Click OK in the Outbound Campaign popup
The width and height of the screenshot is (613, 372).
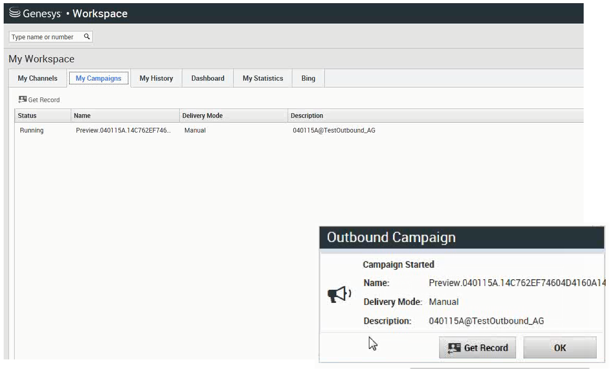point(560,347)
